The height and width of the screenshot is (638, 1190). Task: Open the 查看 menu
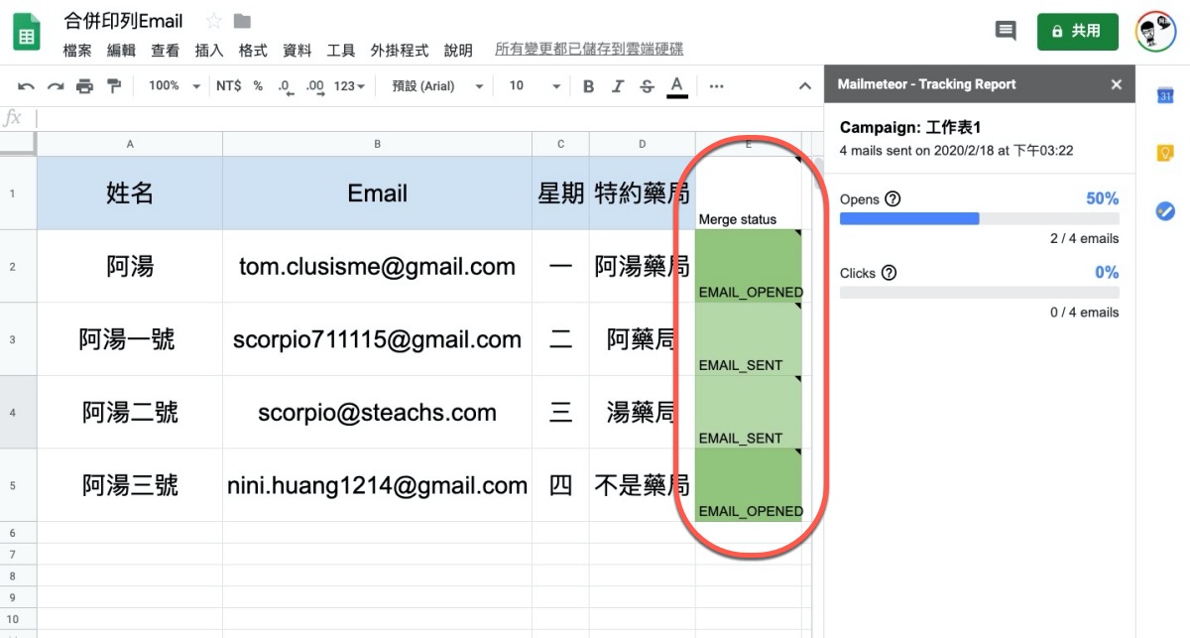coord(166,51)
